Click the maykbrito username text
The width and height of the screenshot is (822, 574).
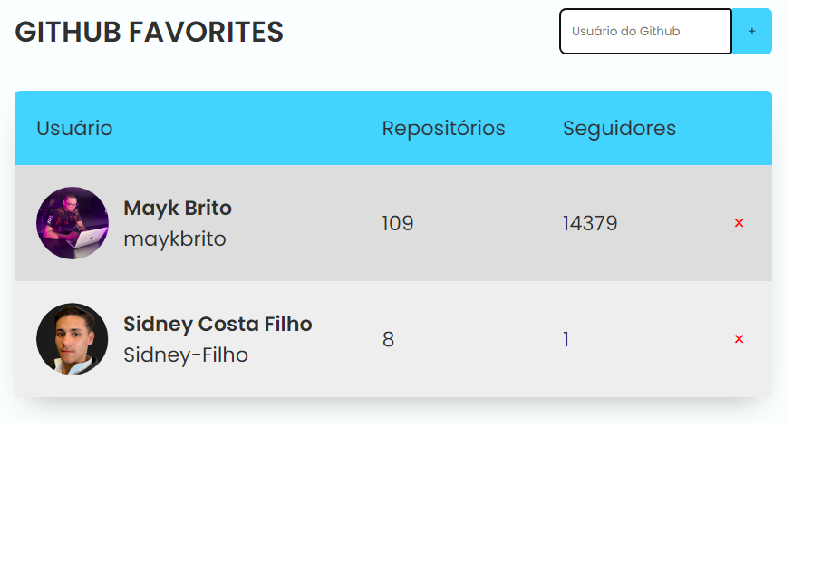point(175,239)
